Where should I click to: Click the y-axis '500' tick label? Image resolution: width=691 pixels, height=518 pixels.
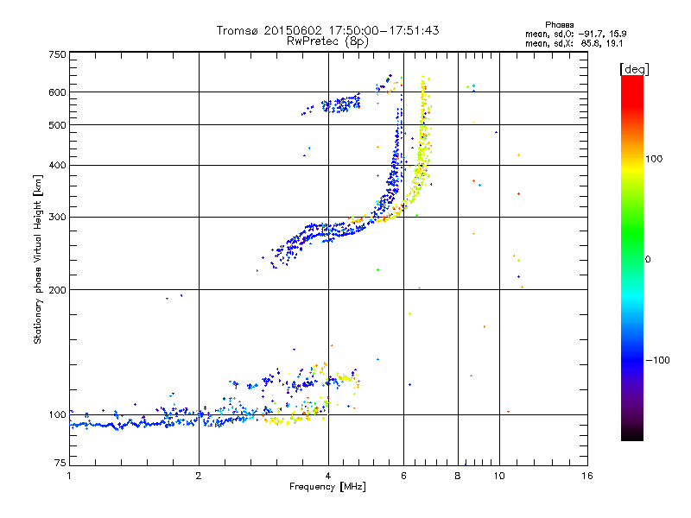(x=57, y=125)
